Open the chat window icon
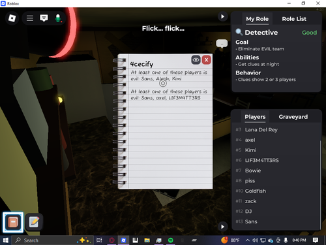326x245 pixels. point(44,18)
